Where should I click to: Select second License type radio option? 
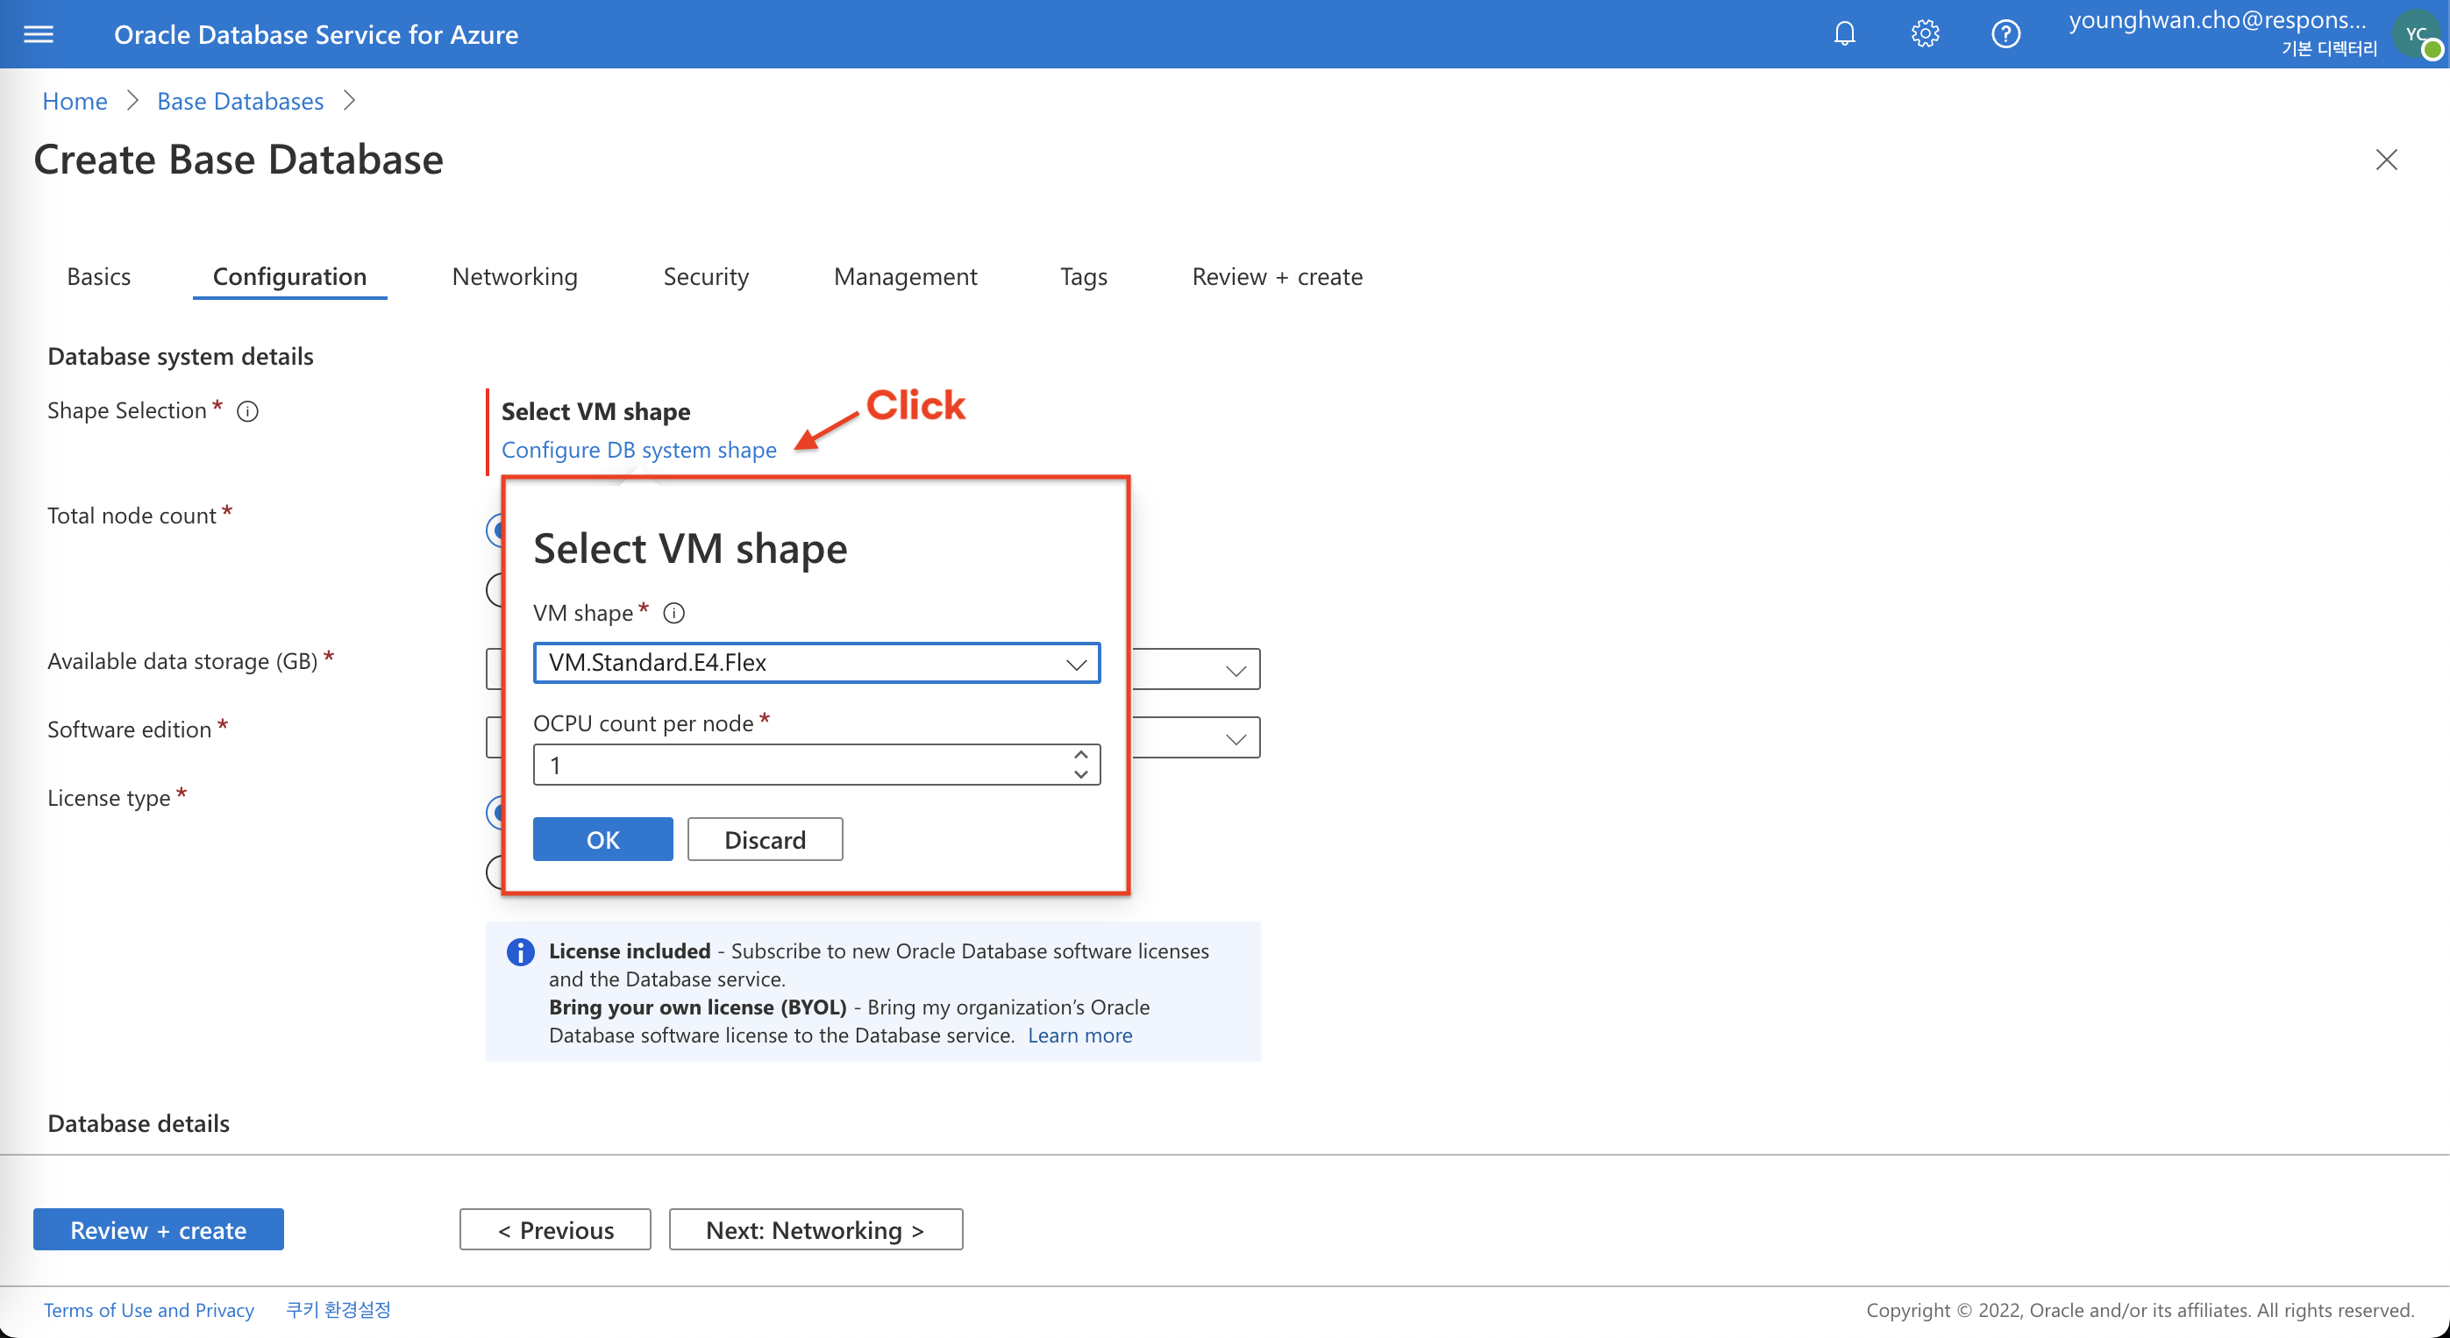(495, 872)
